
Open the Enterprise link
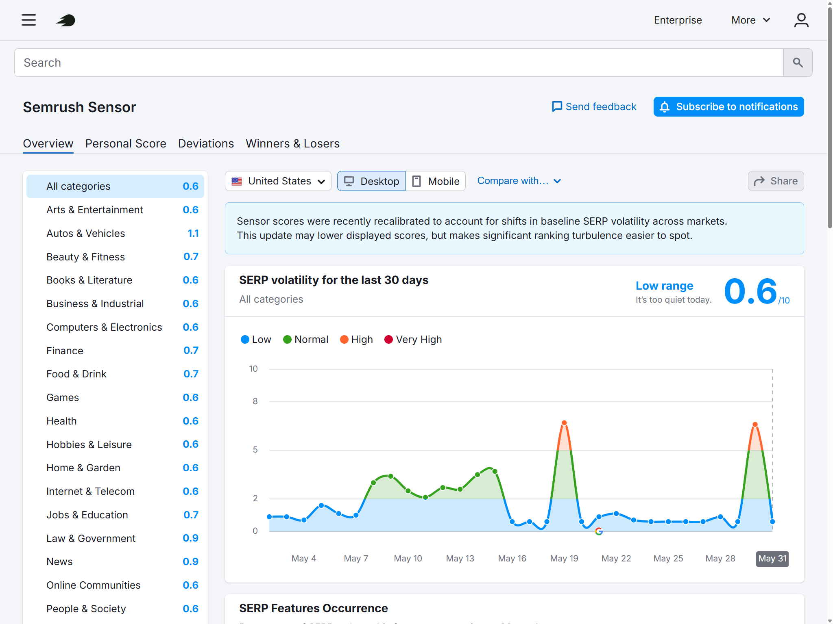(678, 20)
